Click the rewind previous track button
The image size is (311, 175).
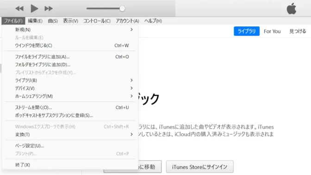pyautogui.click(x=19, y=8)
